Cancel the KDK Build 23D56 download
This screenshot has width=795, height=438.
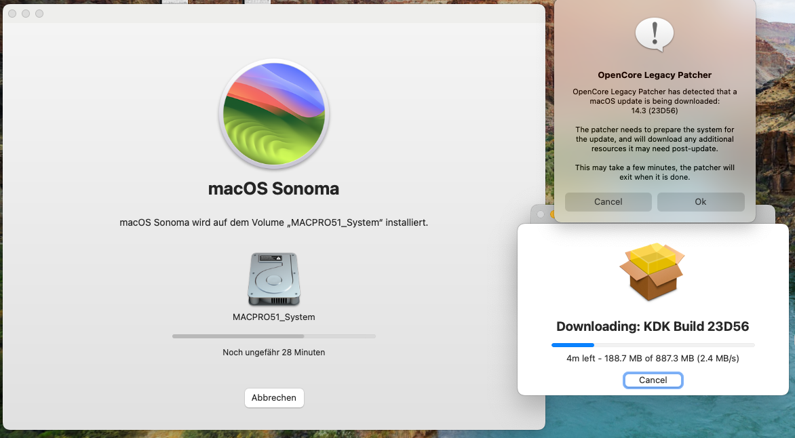tap(653, 380)
